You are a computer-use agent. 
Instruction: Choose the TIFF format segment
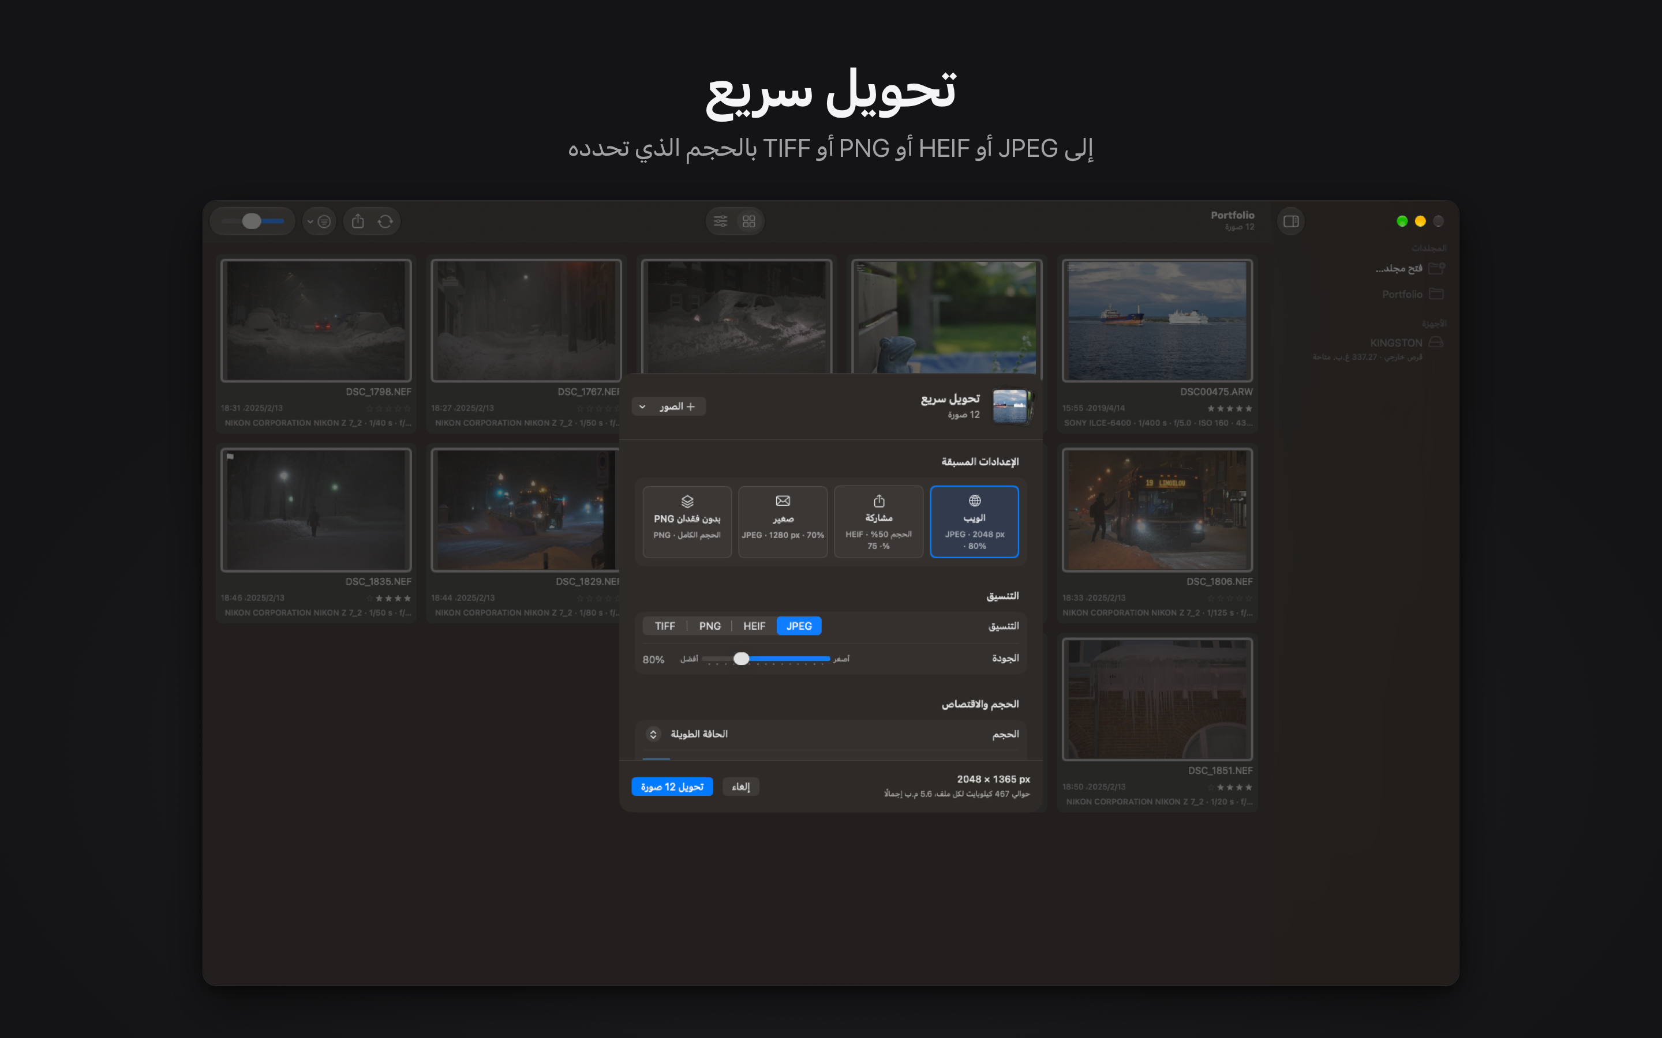pyautogui.click(x=665, y=626)
